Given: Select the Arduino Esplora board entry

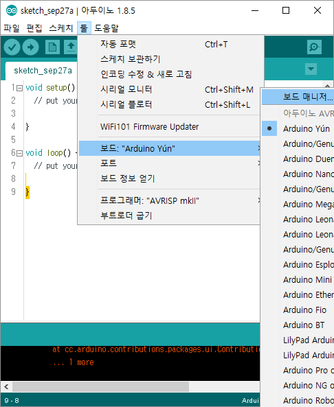Looking at the screenshot, I should pos(298,264).
